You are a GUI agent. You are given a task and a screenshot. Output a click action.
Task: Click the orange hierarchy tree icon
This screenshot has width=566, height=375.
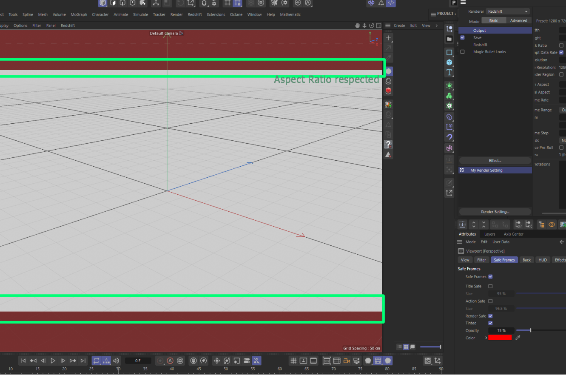541,224
